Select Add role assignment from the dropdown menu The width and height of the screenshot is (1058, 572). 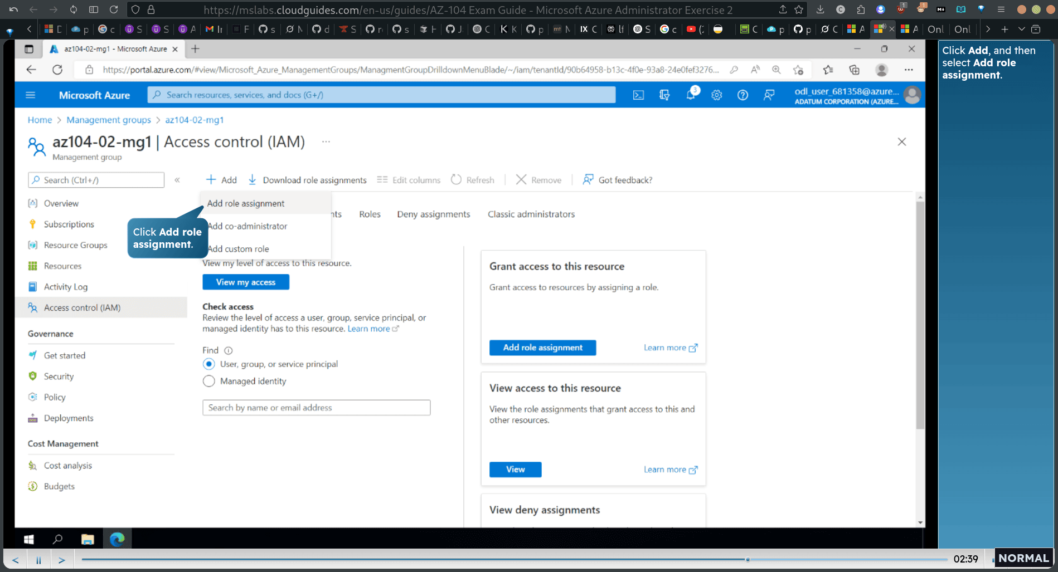point(265,203)
